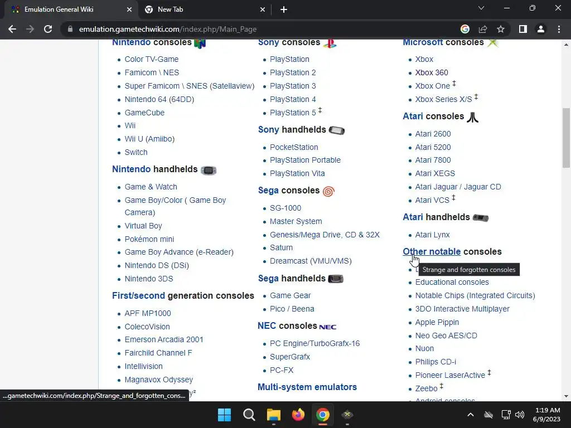Open the clock showing 1:19 AM
Screen dimensions: 571x428
[x=547, y=415]
